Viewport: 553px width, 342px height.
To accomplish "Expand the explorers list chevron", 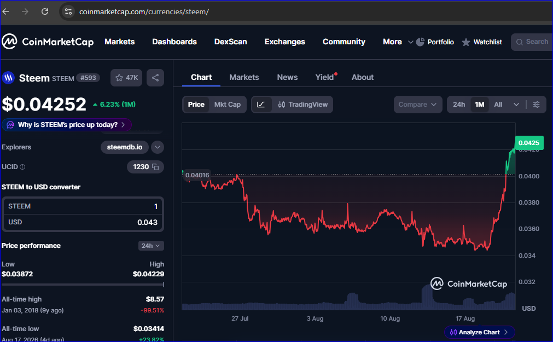I will tap(158, 147).
